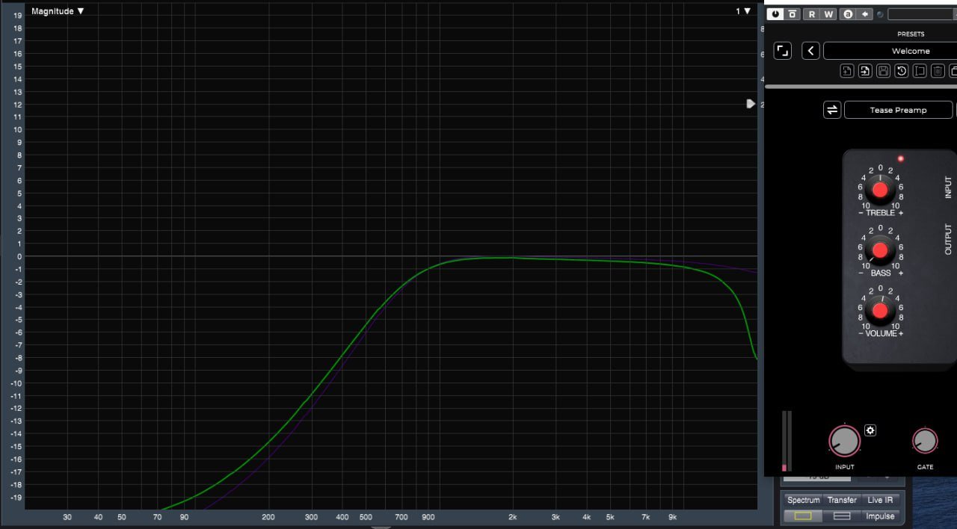Click the 0 dB magnitude axis label
This screenshot has width=957, height=529.
click(x=19, y=256)
